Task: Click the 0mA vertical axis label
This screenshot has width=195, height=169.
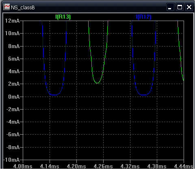Action: coord(14,97)
